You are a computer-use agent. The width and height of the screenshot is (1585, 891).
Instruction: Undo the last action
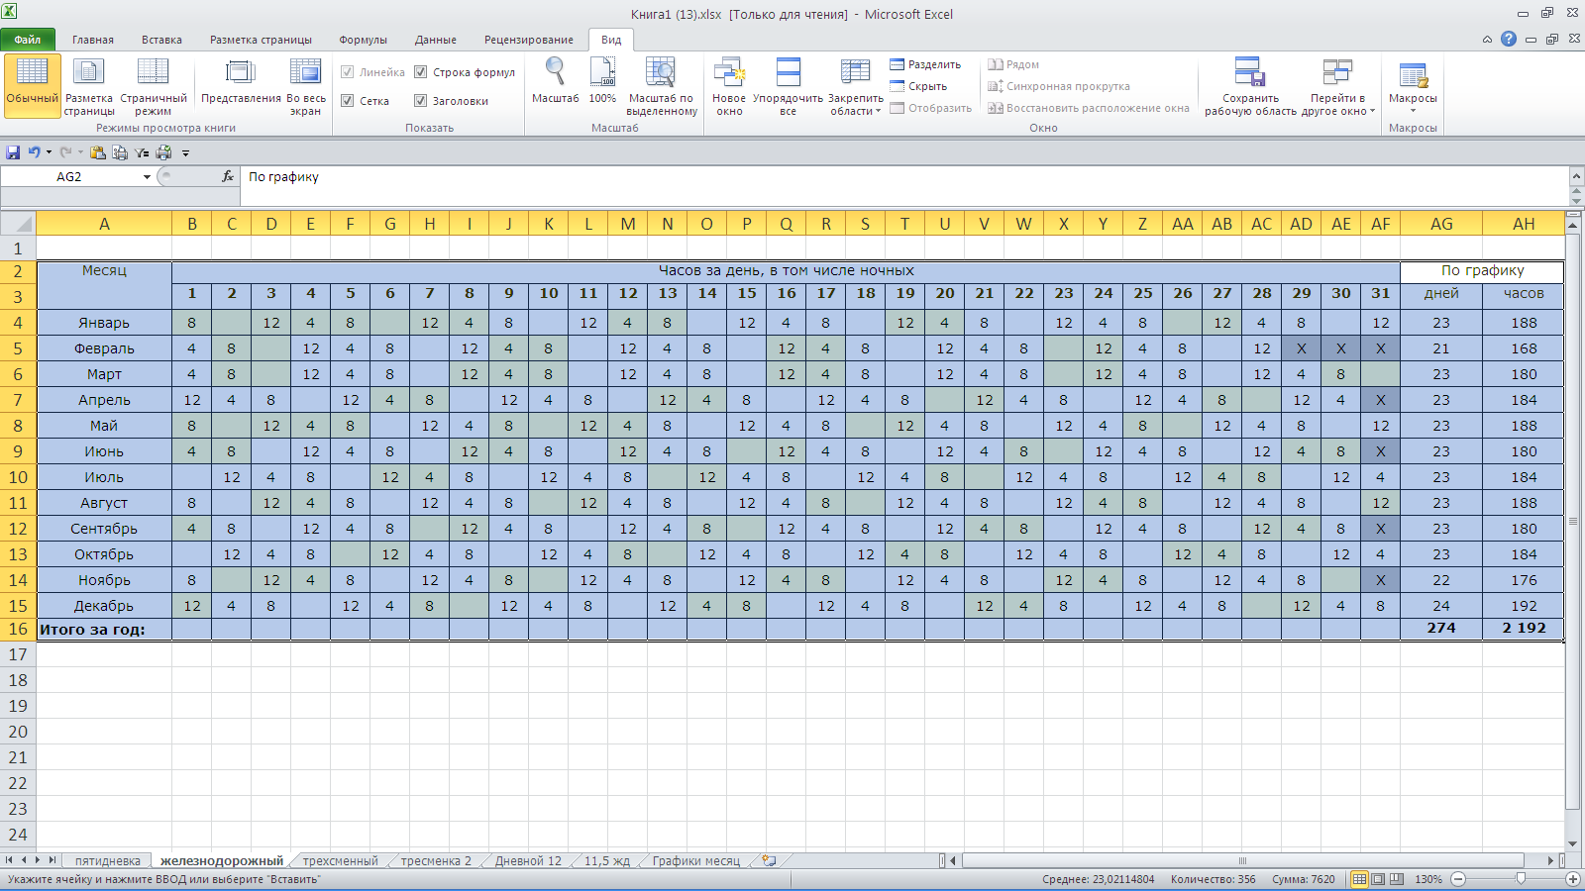coord(35,152)
